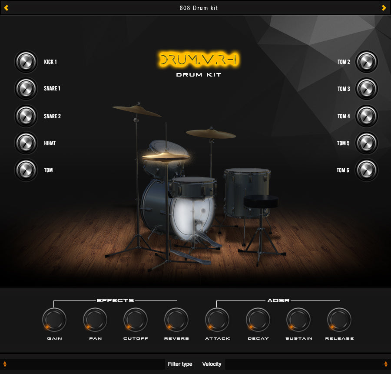Go to next preset with right arrow
The width and height of the screenshot is (391, 374).
pyautogui.click(x=384, y=8)
